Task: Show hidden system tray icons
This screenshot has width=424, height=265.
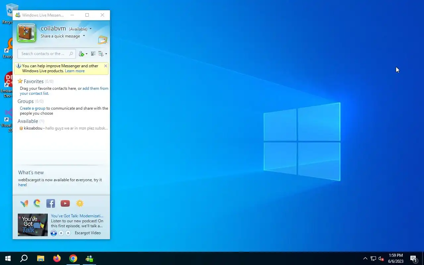Action: pyautogui.click(x=365, y=258)
